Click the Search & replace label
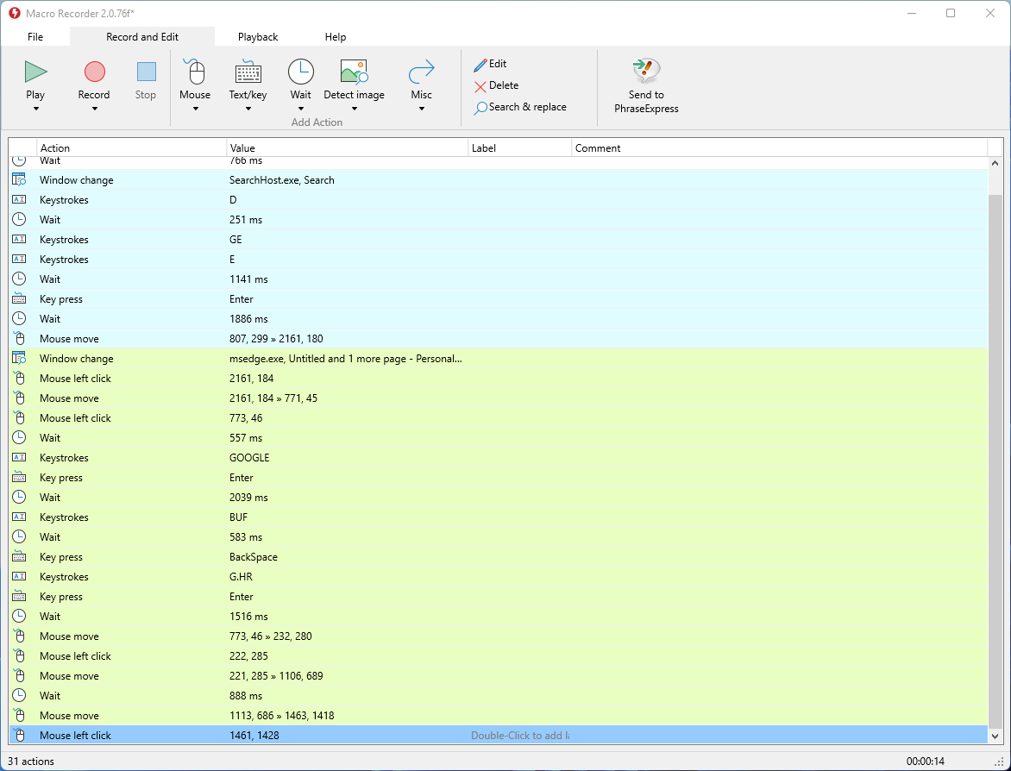The width and height of the screenshot is (1011, 771). [527, 107]
